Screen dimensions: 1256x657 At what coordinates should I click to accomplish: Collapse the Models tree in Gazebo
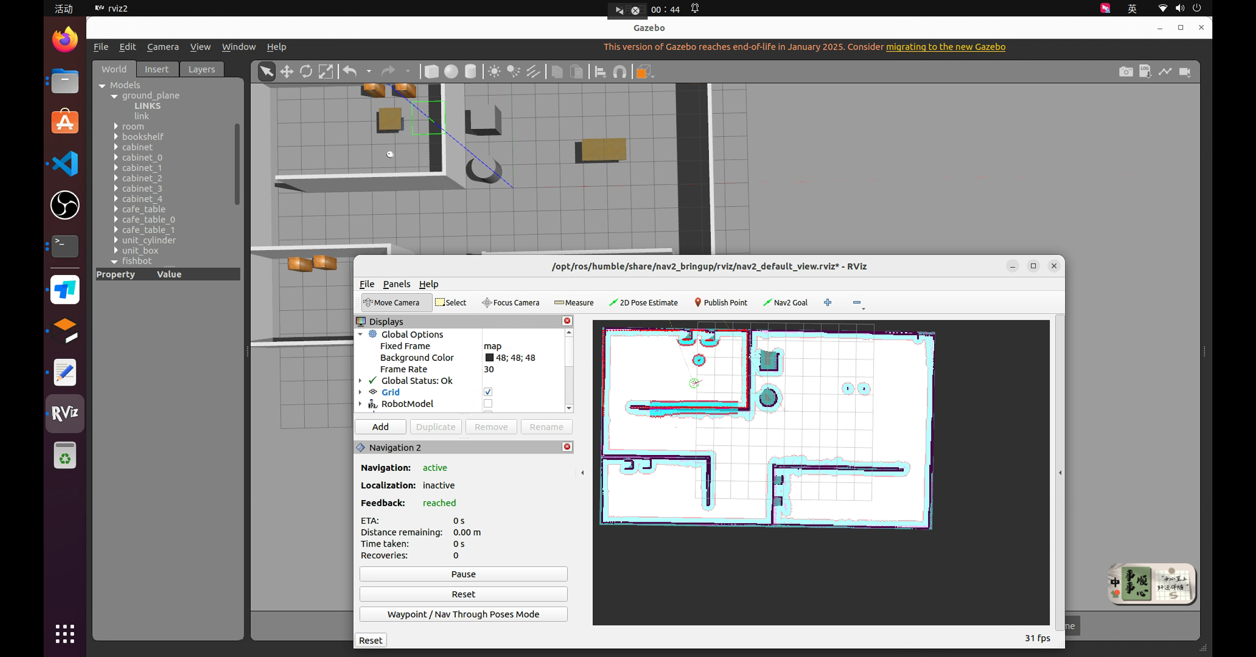[x=102, y=85]
